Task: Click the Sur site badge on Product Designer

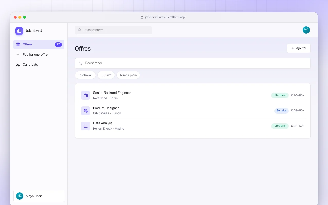Action: pyautogui.click(x=281, y=111)
